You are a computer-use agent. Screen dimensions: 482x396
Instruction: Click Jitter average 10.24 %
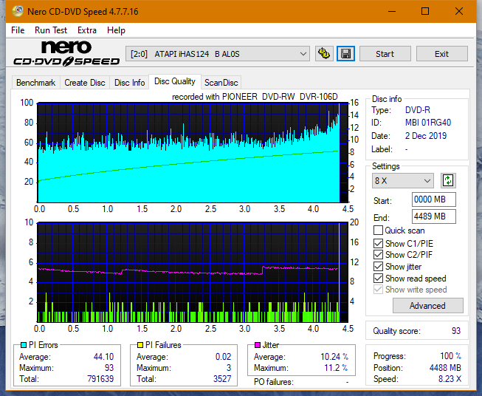click(x=334, y=357)
